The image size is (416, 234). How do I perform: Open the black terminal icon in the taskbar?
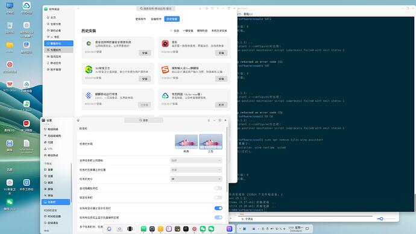tap(186, 229)
